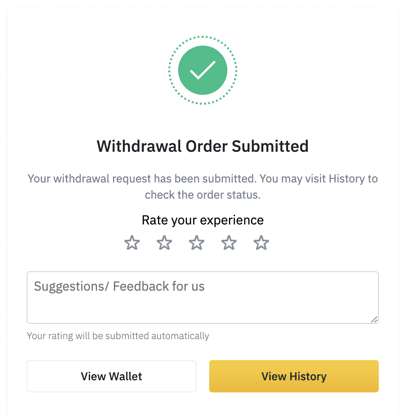Rate the experience five stars
This screenshot has height=415, width=399.
pos(261,243)
